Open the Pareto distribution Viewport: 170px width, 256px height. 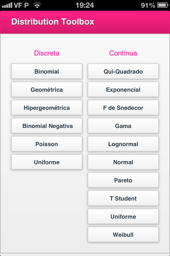pyautogui.click(x=123, y=180)
